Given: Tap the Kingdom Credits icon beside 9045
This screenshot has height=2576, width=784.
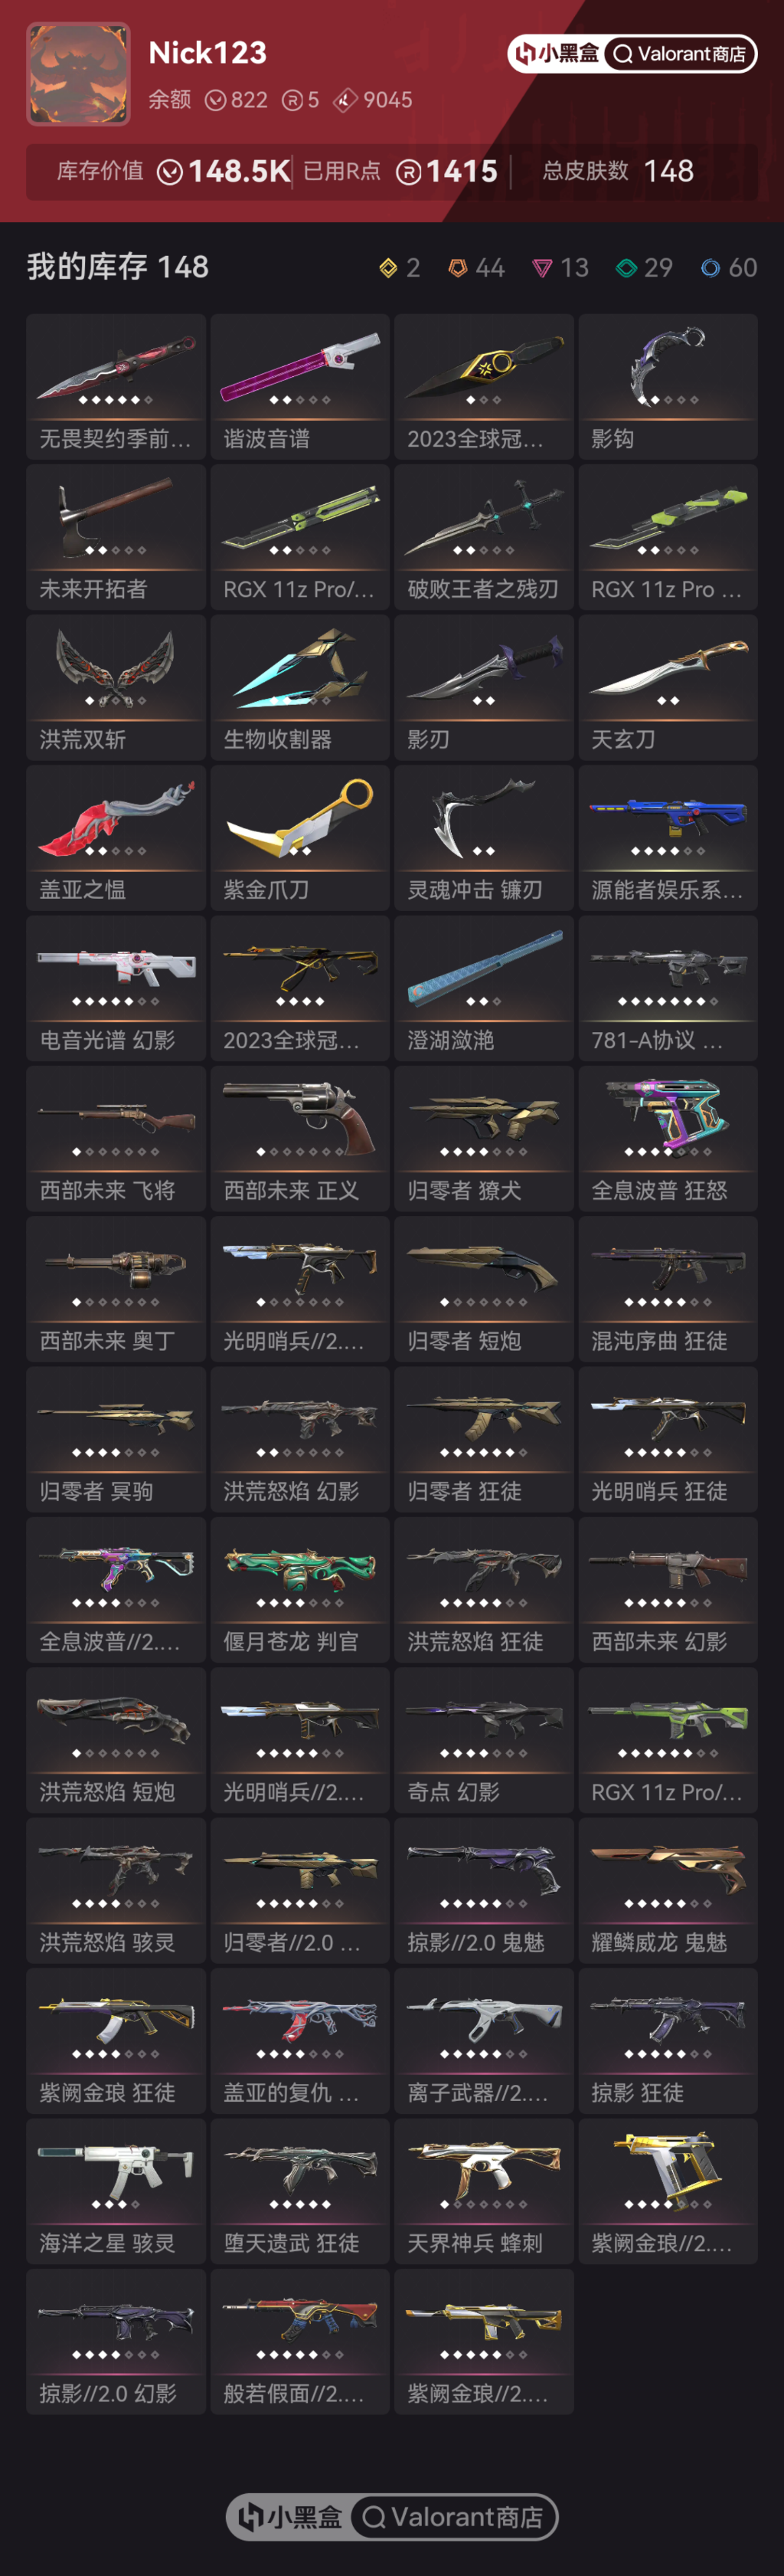Looking at the screenshot, I should (x=345, y=100).
